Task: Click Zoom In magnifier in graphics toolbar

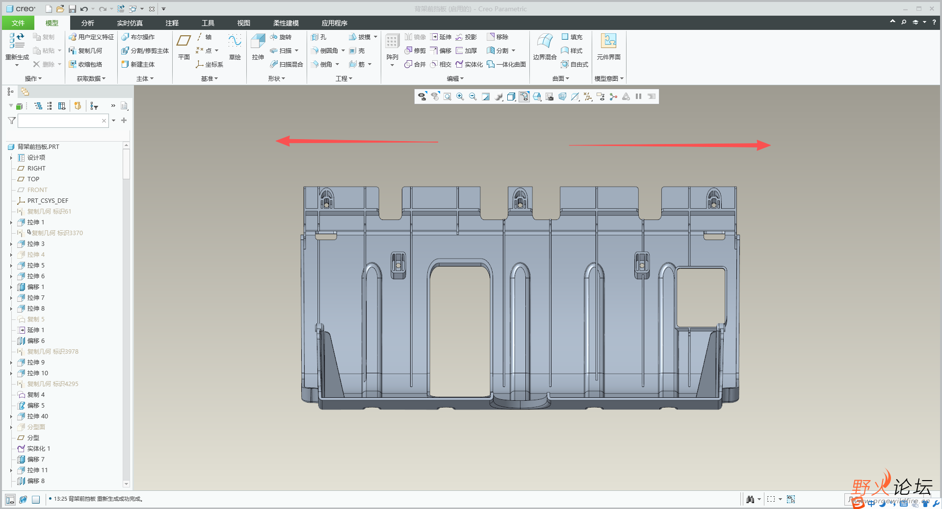Action: click(460, 97)
